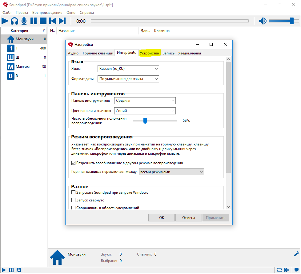Enable the Запуск свернуто checkbox
The width and height of the screenshot is (301, 274).
coord(73,200)
